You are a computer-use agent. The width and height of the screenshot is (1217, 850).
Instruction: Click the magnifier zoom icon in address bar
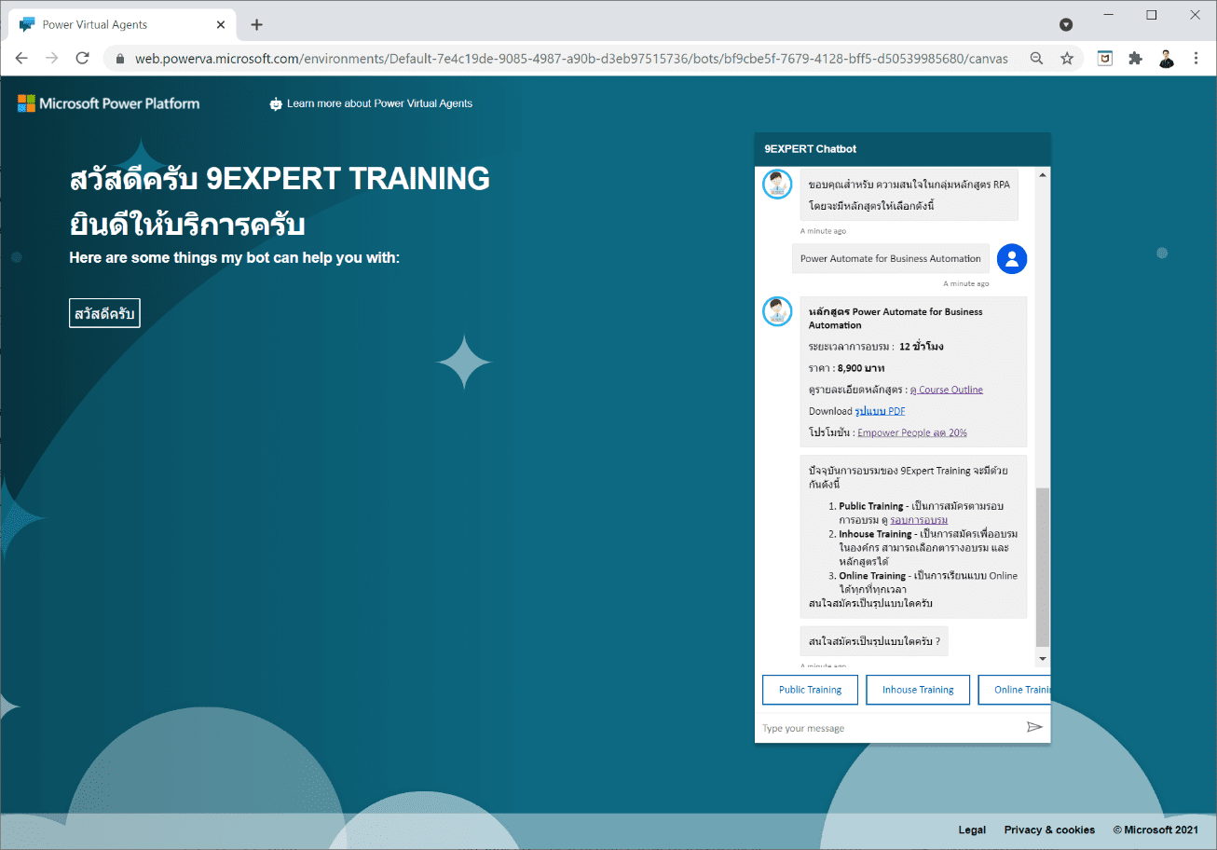[x=1036, y=57]
